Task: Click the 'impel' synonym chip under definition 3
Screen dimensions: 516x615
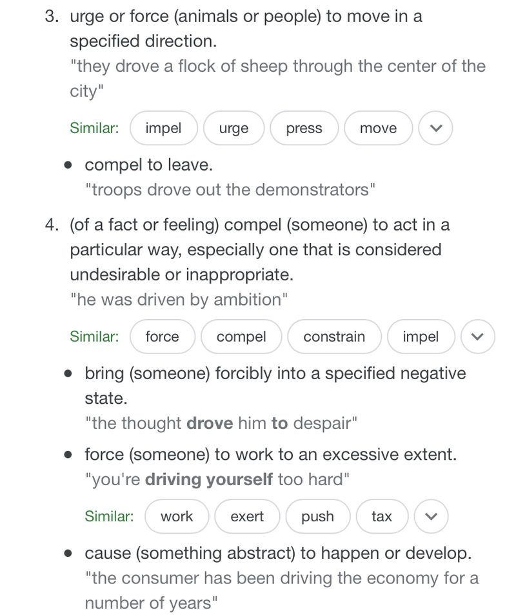Action: point(164,129)
